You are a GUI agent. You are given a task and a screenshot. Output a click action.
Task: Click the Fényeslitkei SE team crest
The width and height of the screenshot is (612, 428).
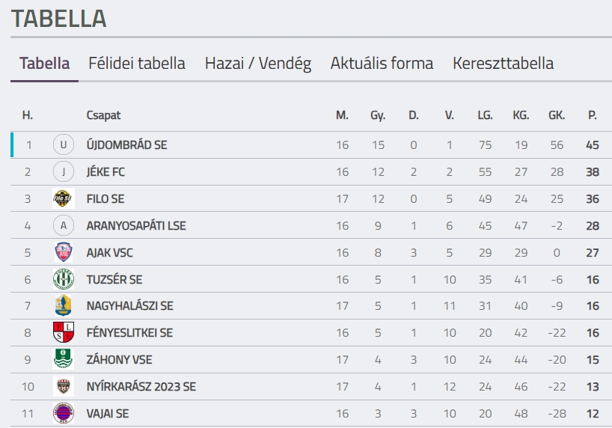(x=63, y=333)
